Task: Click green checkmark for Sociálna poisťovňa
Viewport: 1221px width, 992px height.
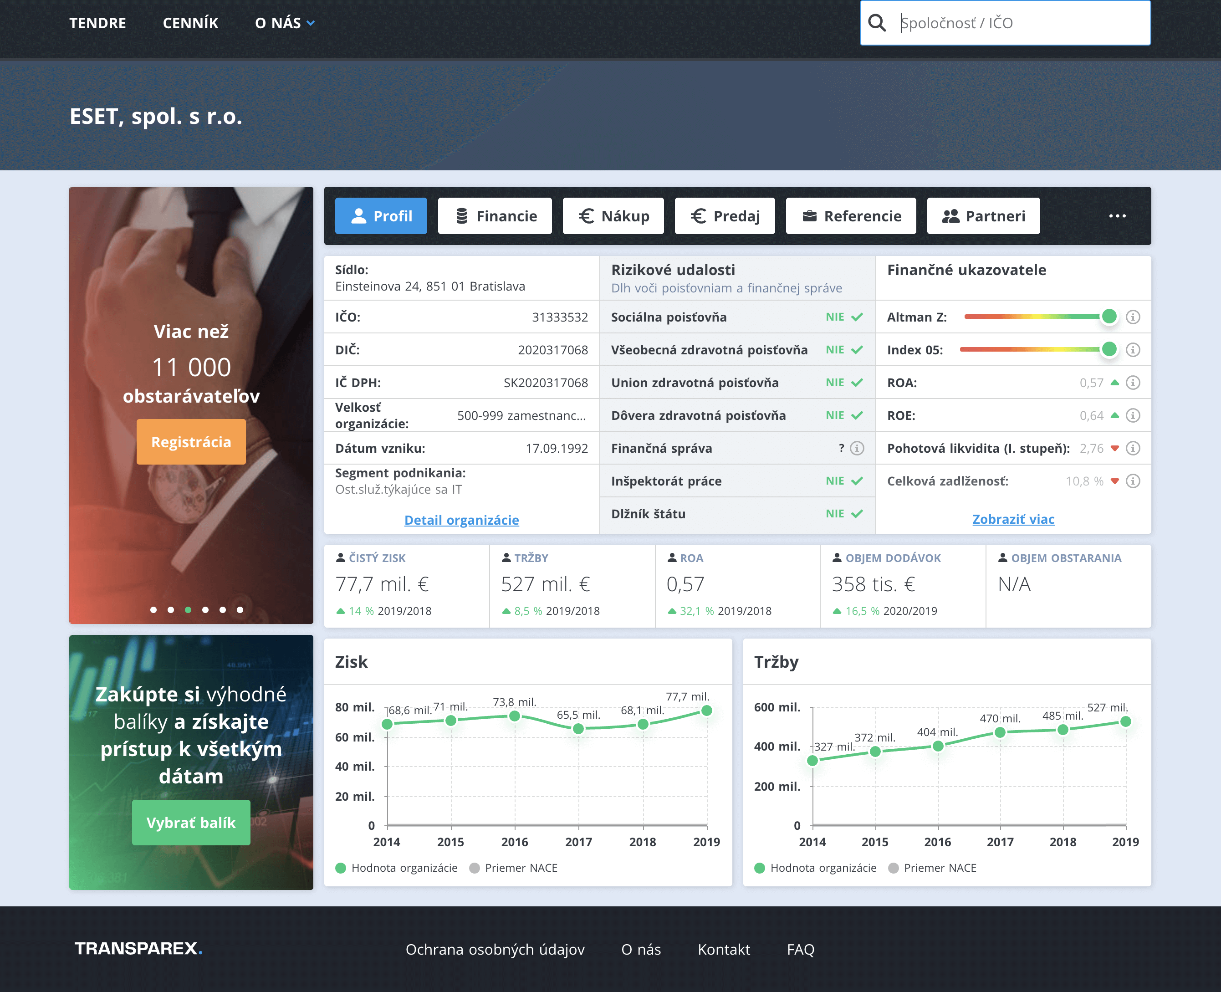Action: 857,317
